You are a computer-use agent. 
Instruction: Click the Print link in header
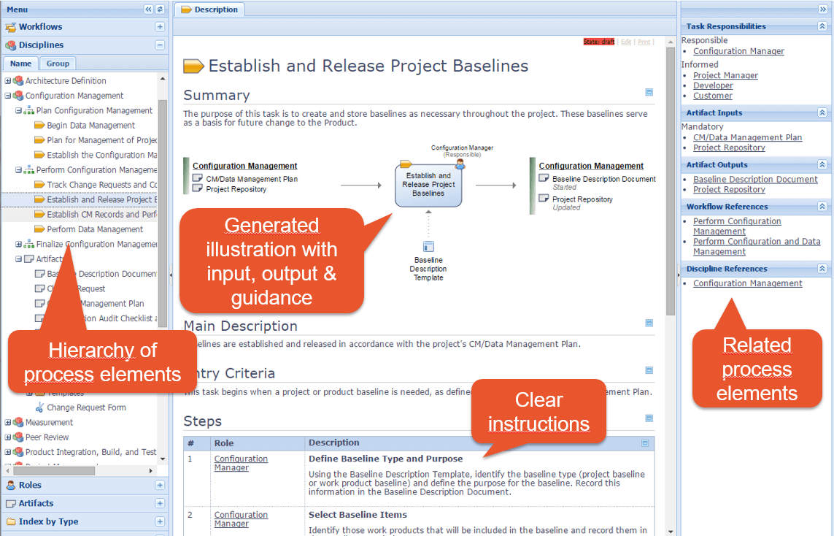tap(644, 42)
